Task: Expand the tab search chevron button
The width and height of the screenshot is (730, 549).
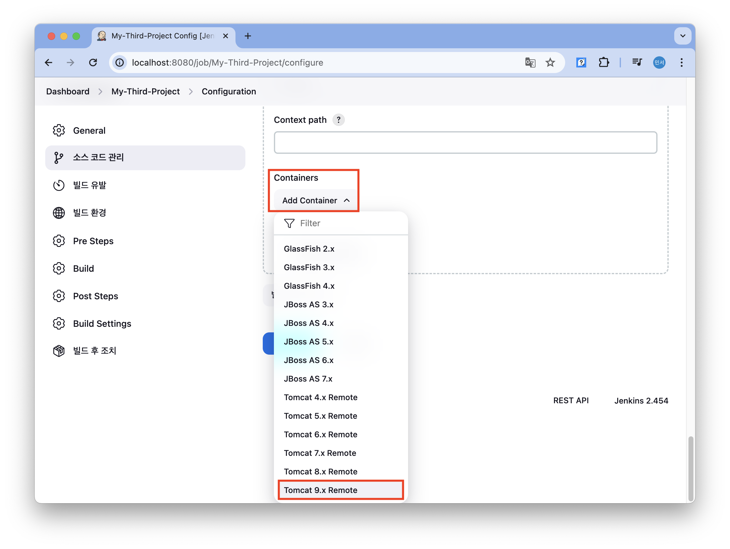Action: pos(683,36)
